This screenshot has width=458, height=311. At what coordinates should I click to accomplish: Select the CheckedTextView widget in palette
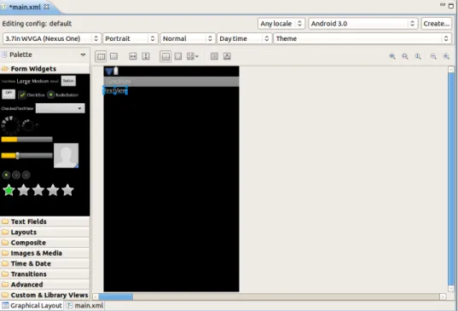tap(17, 108)
